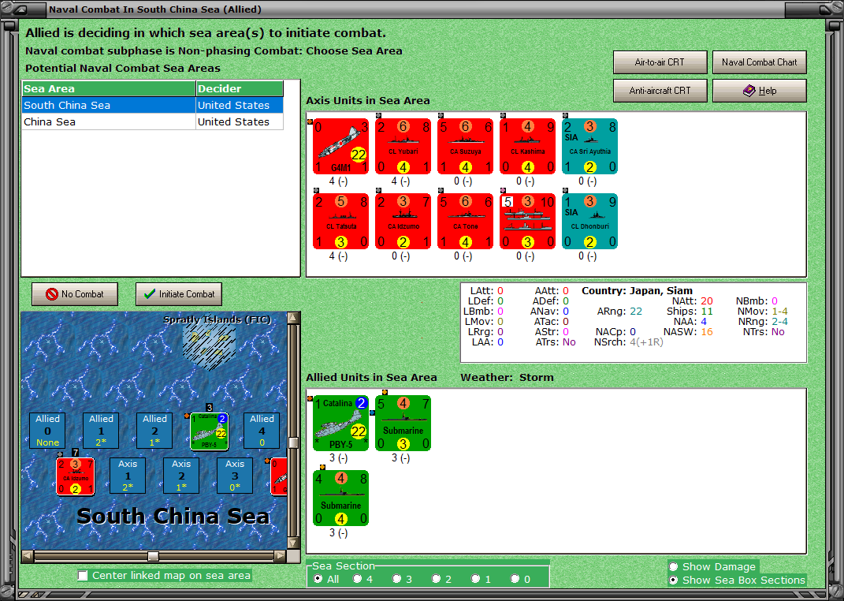Select the CL Kashima ship counter
Screen dimensions: 844x601
[527, 147]
